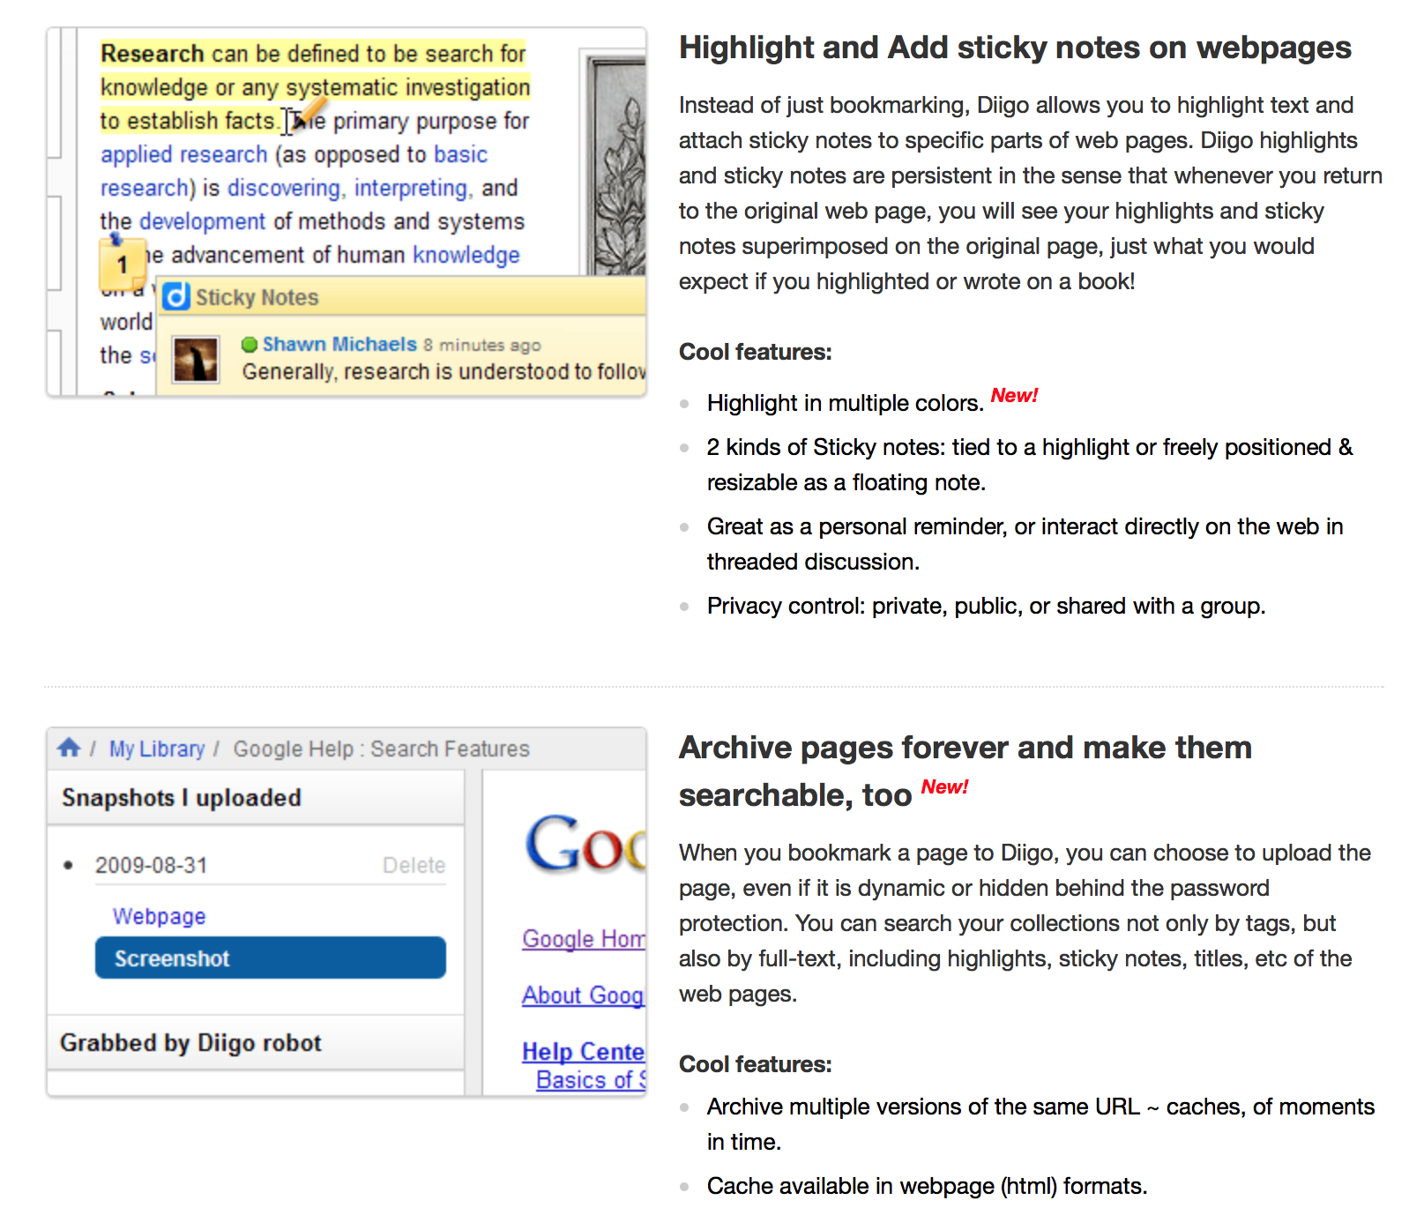Click the development link
The width and height of the screenshot is (1409, 1215).
click(202, 221)
